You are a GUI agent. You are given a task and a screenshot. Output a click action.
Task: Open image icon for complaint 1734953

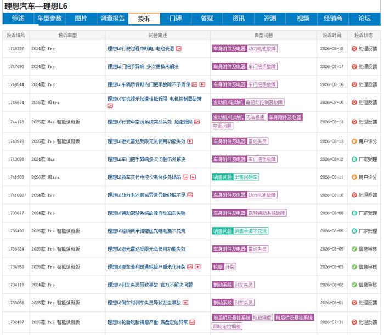[x=190, y=266]
